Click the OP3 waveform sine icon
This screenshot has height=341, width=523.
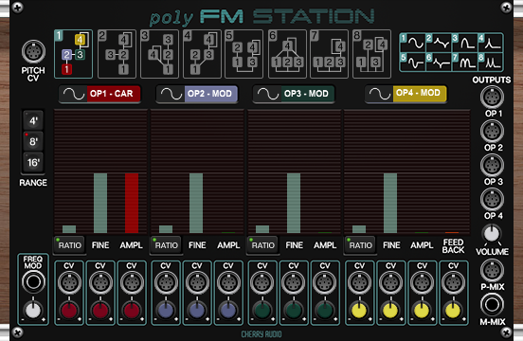click(x=268, y=94)
